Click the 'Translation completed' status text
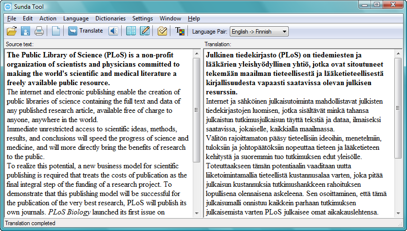Image resolution: width=407 pixels, height=231 pixels. [x=30, y=223]
